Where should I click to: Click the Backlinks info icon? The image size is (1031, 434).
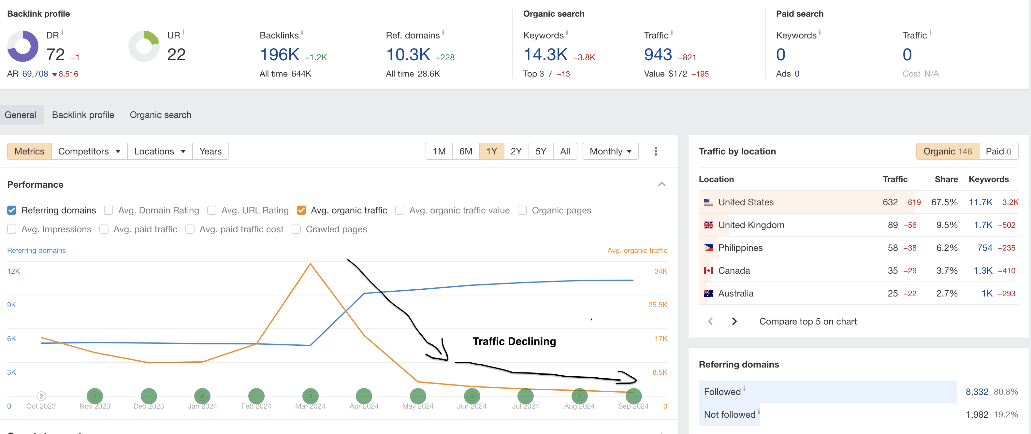click(302, 32)
